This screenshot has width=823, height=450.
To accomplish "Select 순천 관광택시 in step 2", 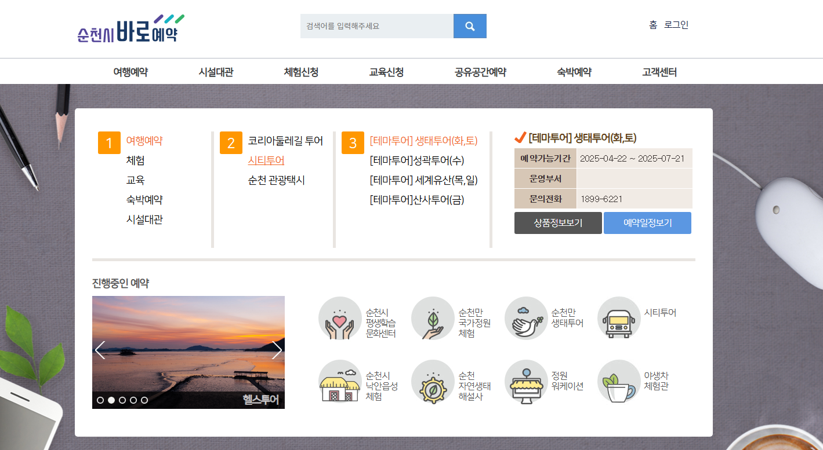I will point(276,180).
